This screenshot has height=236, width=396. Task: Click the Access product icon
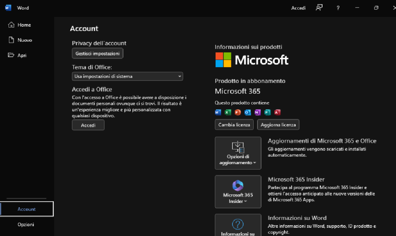[277, 112]
